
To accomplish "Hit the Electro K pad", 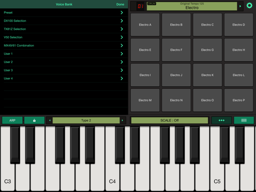I will click(x=207, y=75).
